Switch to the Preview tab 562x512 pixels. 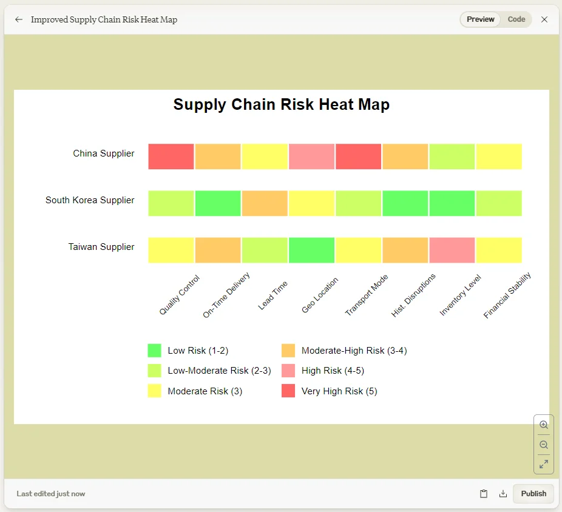click(480, 19)
